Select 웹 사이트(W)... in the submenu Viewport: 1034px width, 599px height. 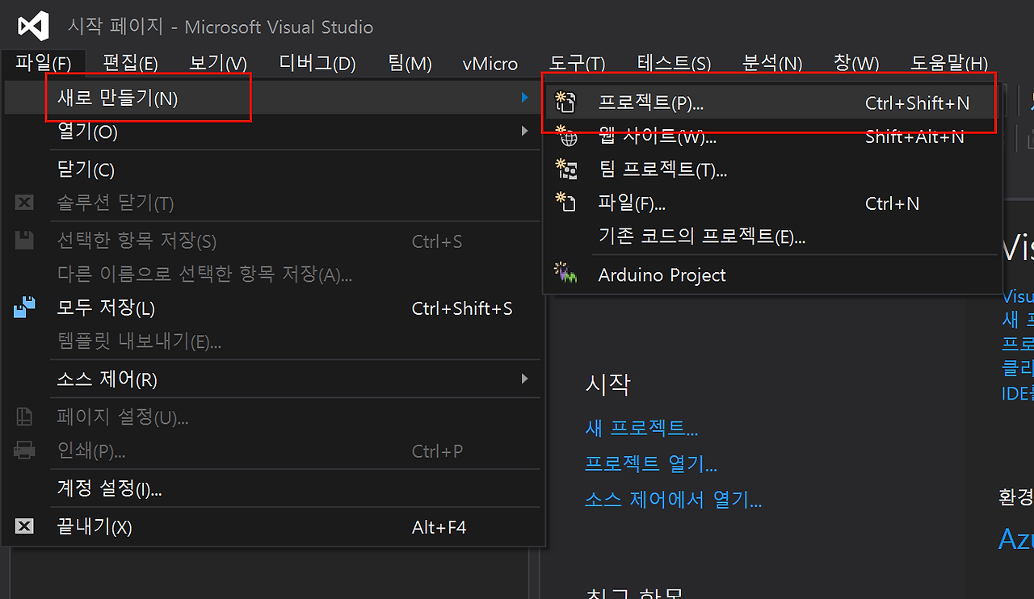[773, 136]
